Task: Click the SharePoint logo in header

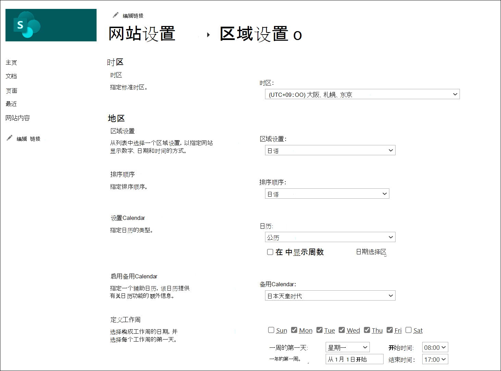Action: coord(51,25)
